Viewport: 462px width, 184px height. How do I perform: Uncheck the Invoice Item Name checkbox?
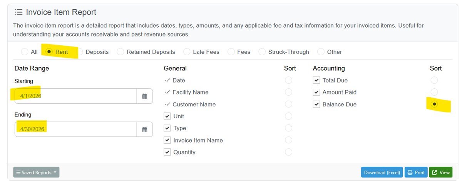167,140
